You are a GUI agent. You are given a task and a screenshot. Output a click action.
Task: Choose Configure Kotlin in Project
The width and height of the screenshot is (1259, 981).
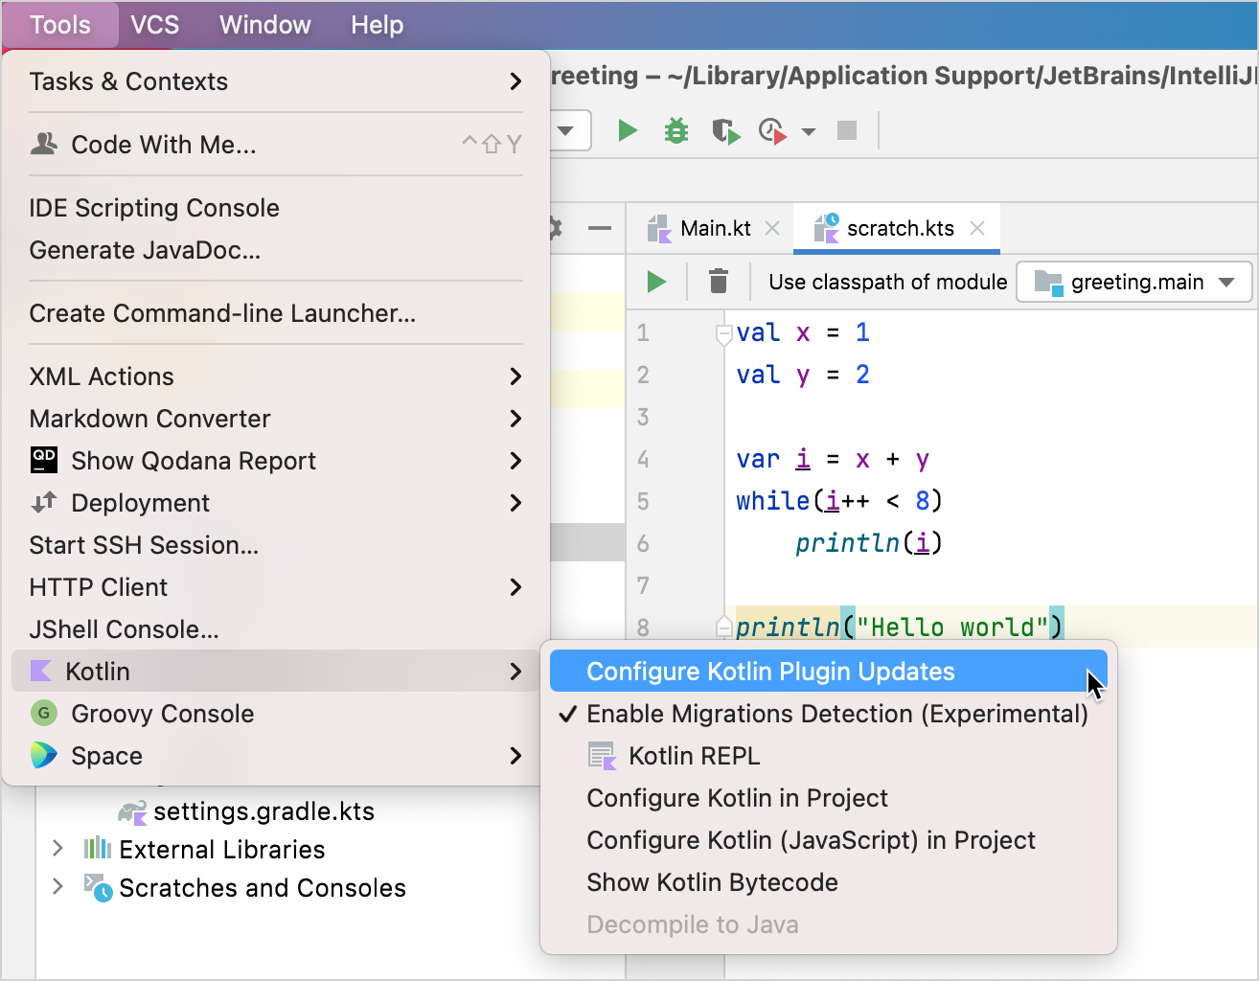829,798
